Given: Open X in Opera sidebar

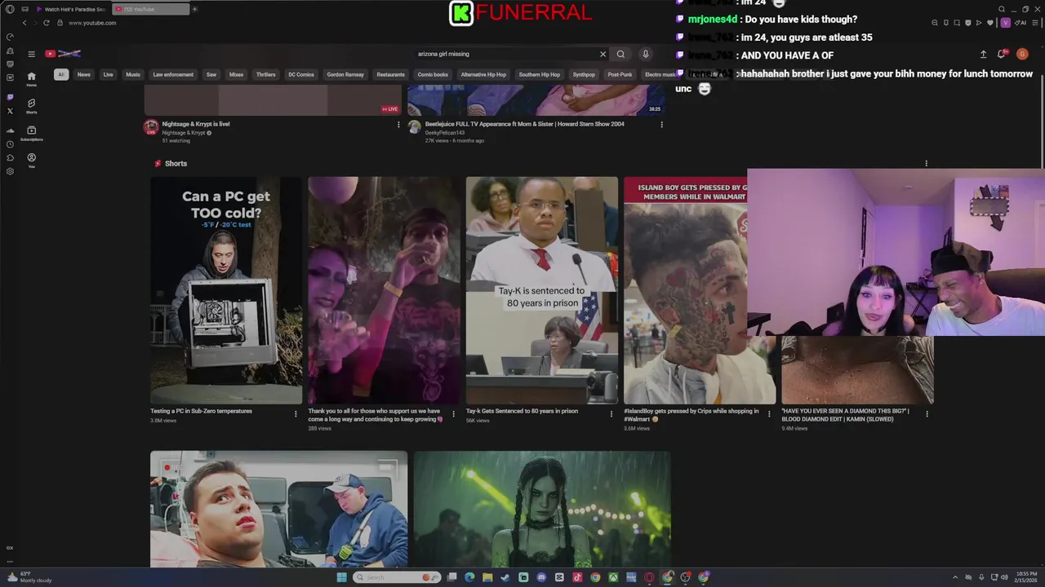Looking at the screenshot, I should click(x=10, y=111).
